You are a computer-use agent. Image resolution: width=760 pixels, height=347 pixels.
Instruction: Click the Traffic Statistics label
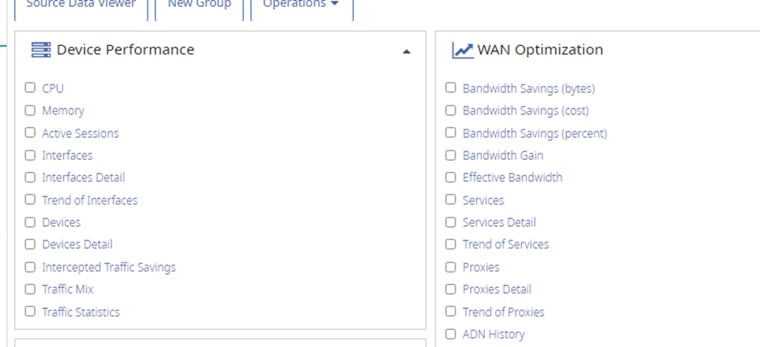pyautogui.click(x=81, y=312)
